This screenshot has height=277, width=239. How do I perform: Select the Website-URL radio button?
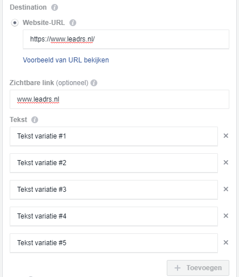click(x=15, y=23)
